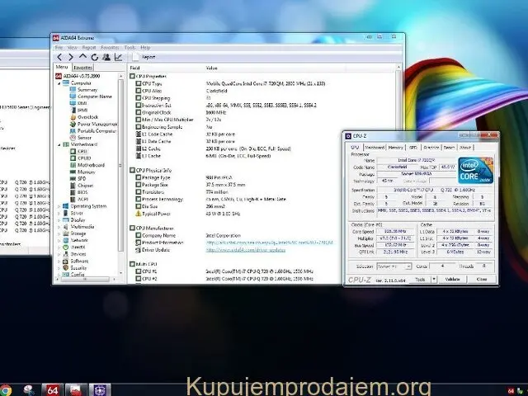Viewport: 528px width, 396px height.
Task: Click the Forward arrow in AIDA64 toolbar
Action: click(70, 57)
